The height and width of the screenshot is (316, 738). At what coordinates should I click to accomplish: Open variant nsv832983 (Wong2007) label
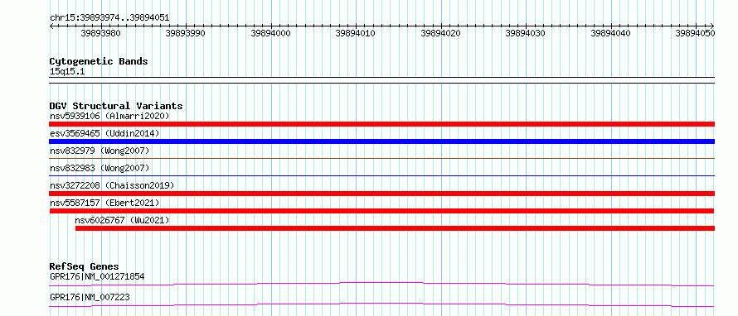click(100, 168)
